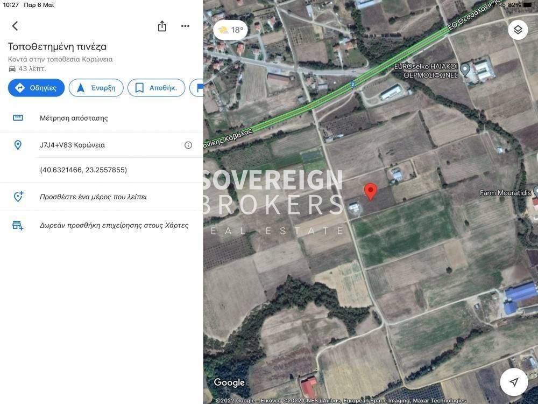Open the share sheet icon
The height and width of the screenshot is (404, 538).
pyautogui.click(x=162, y=26)
